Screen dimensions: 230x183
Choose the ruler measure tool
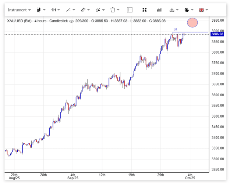[x=83, y=10]
